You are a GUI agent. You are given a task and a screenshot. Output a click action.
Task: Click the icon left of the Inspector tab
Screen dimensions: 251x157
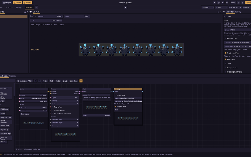point(224,12)
